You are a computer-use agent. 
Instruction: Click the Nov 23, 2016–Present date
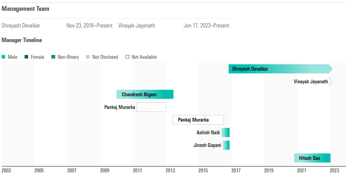click(x=89, y=26)
